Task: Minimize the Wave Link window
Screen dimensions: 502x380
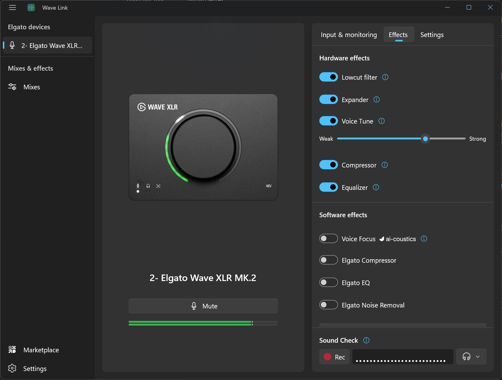Action: coord(448,7)
